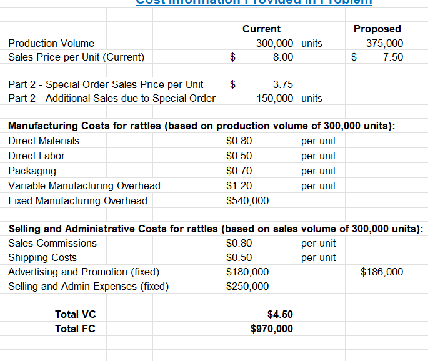Click the 'Shipping Costs' label
This screenshot has height=361, width=428.
pyautogui.click(x=42, y=257)
